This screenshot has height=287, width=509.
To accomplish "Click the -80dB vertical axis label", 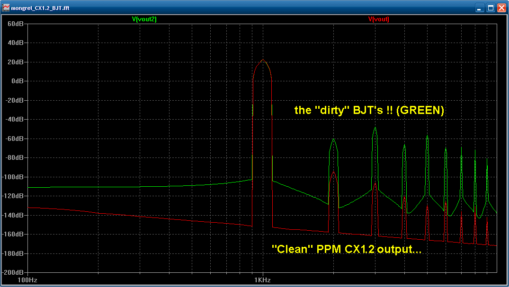I will tap(15, 157).
